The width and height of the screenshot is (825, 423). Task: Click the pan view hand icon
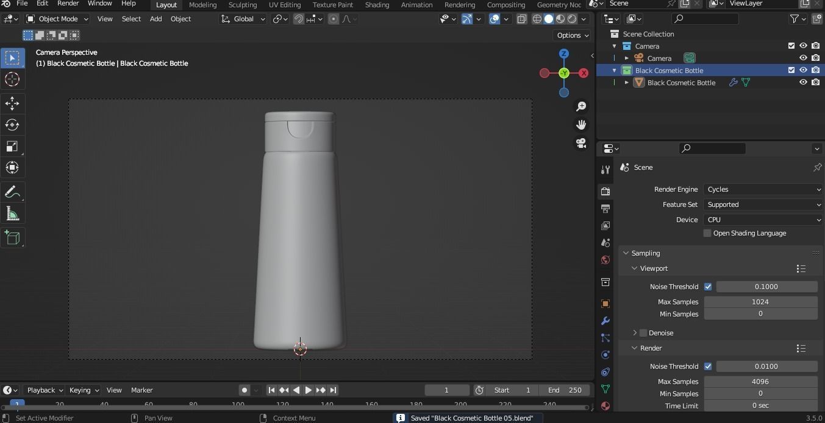pyautogui.click(x=581, y=125)
